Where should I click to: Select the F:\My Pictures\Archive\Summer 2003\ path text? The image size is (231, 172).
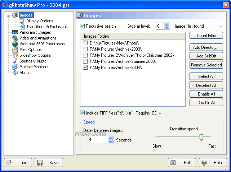pos(123,61)
